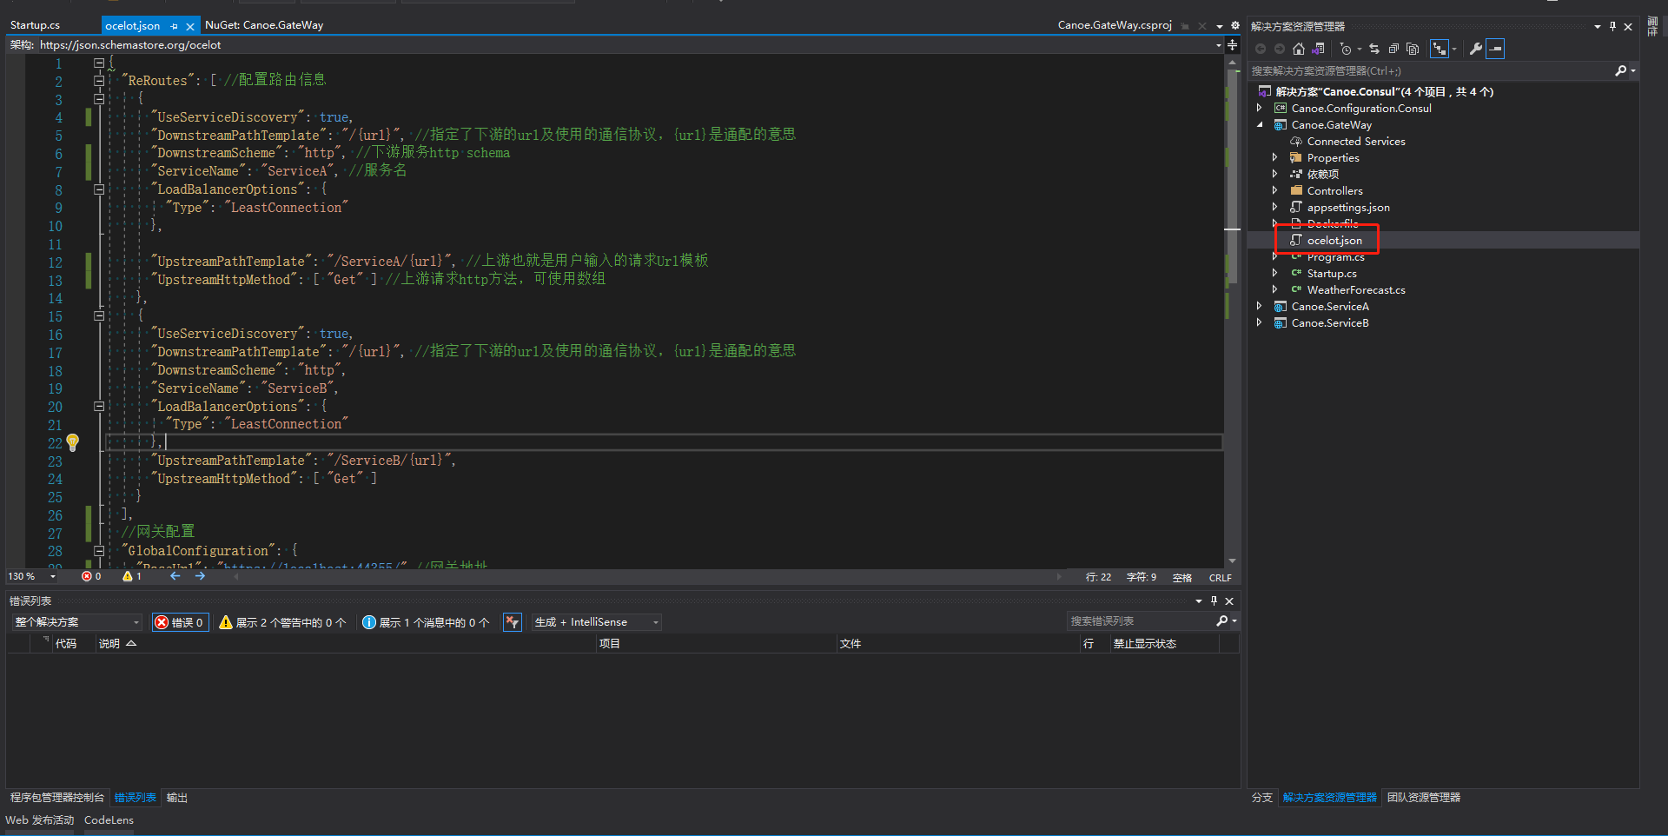Open the editor settings gear icon

(x=1235, y=25)
